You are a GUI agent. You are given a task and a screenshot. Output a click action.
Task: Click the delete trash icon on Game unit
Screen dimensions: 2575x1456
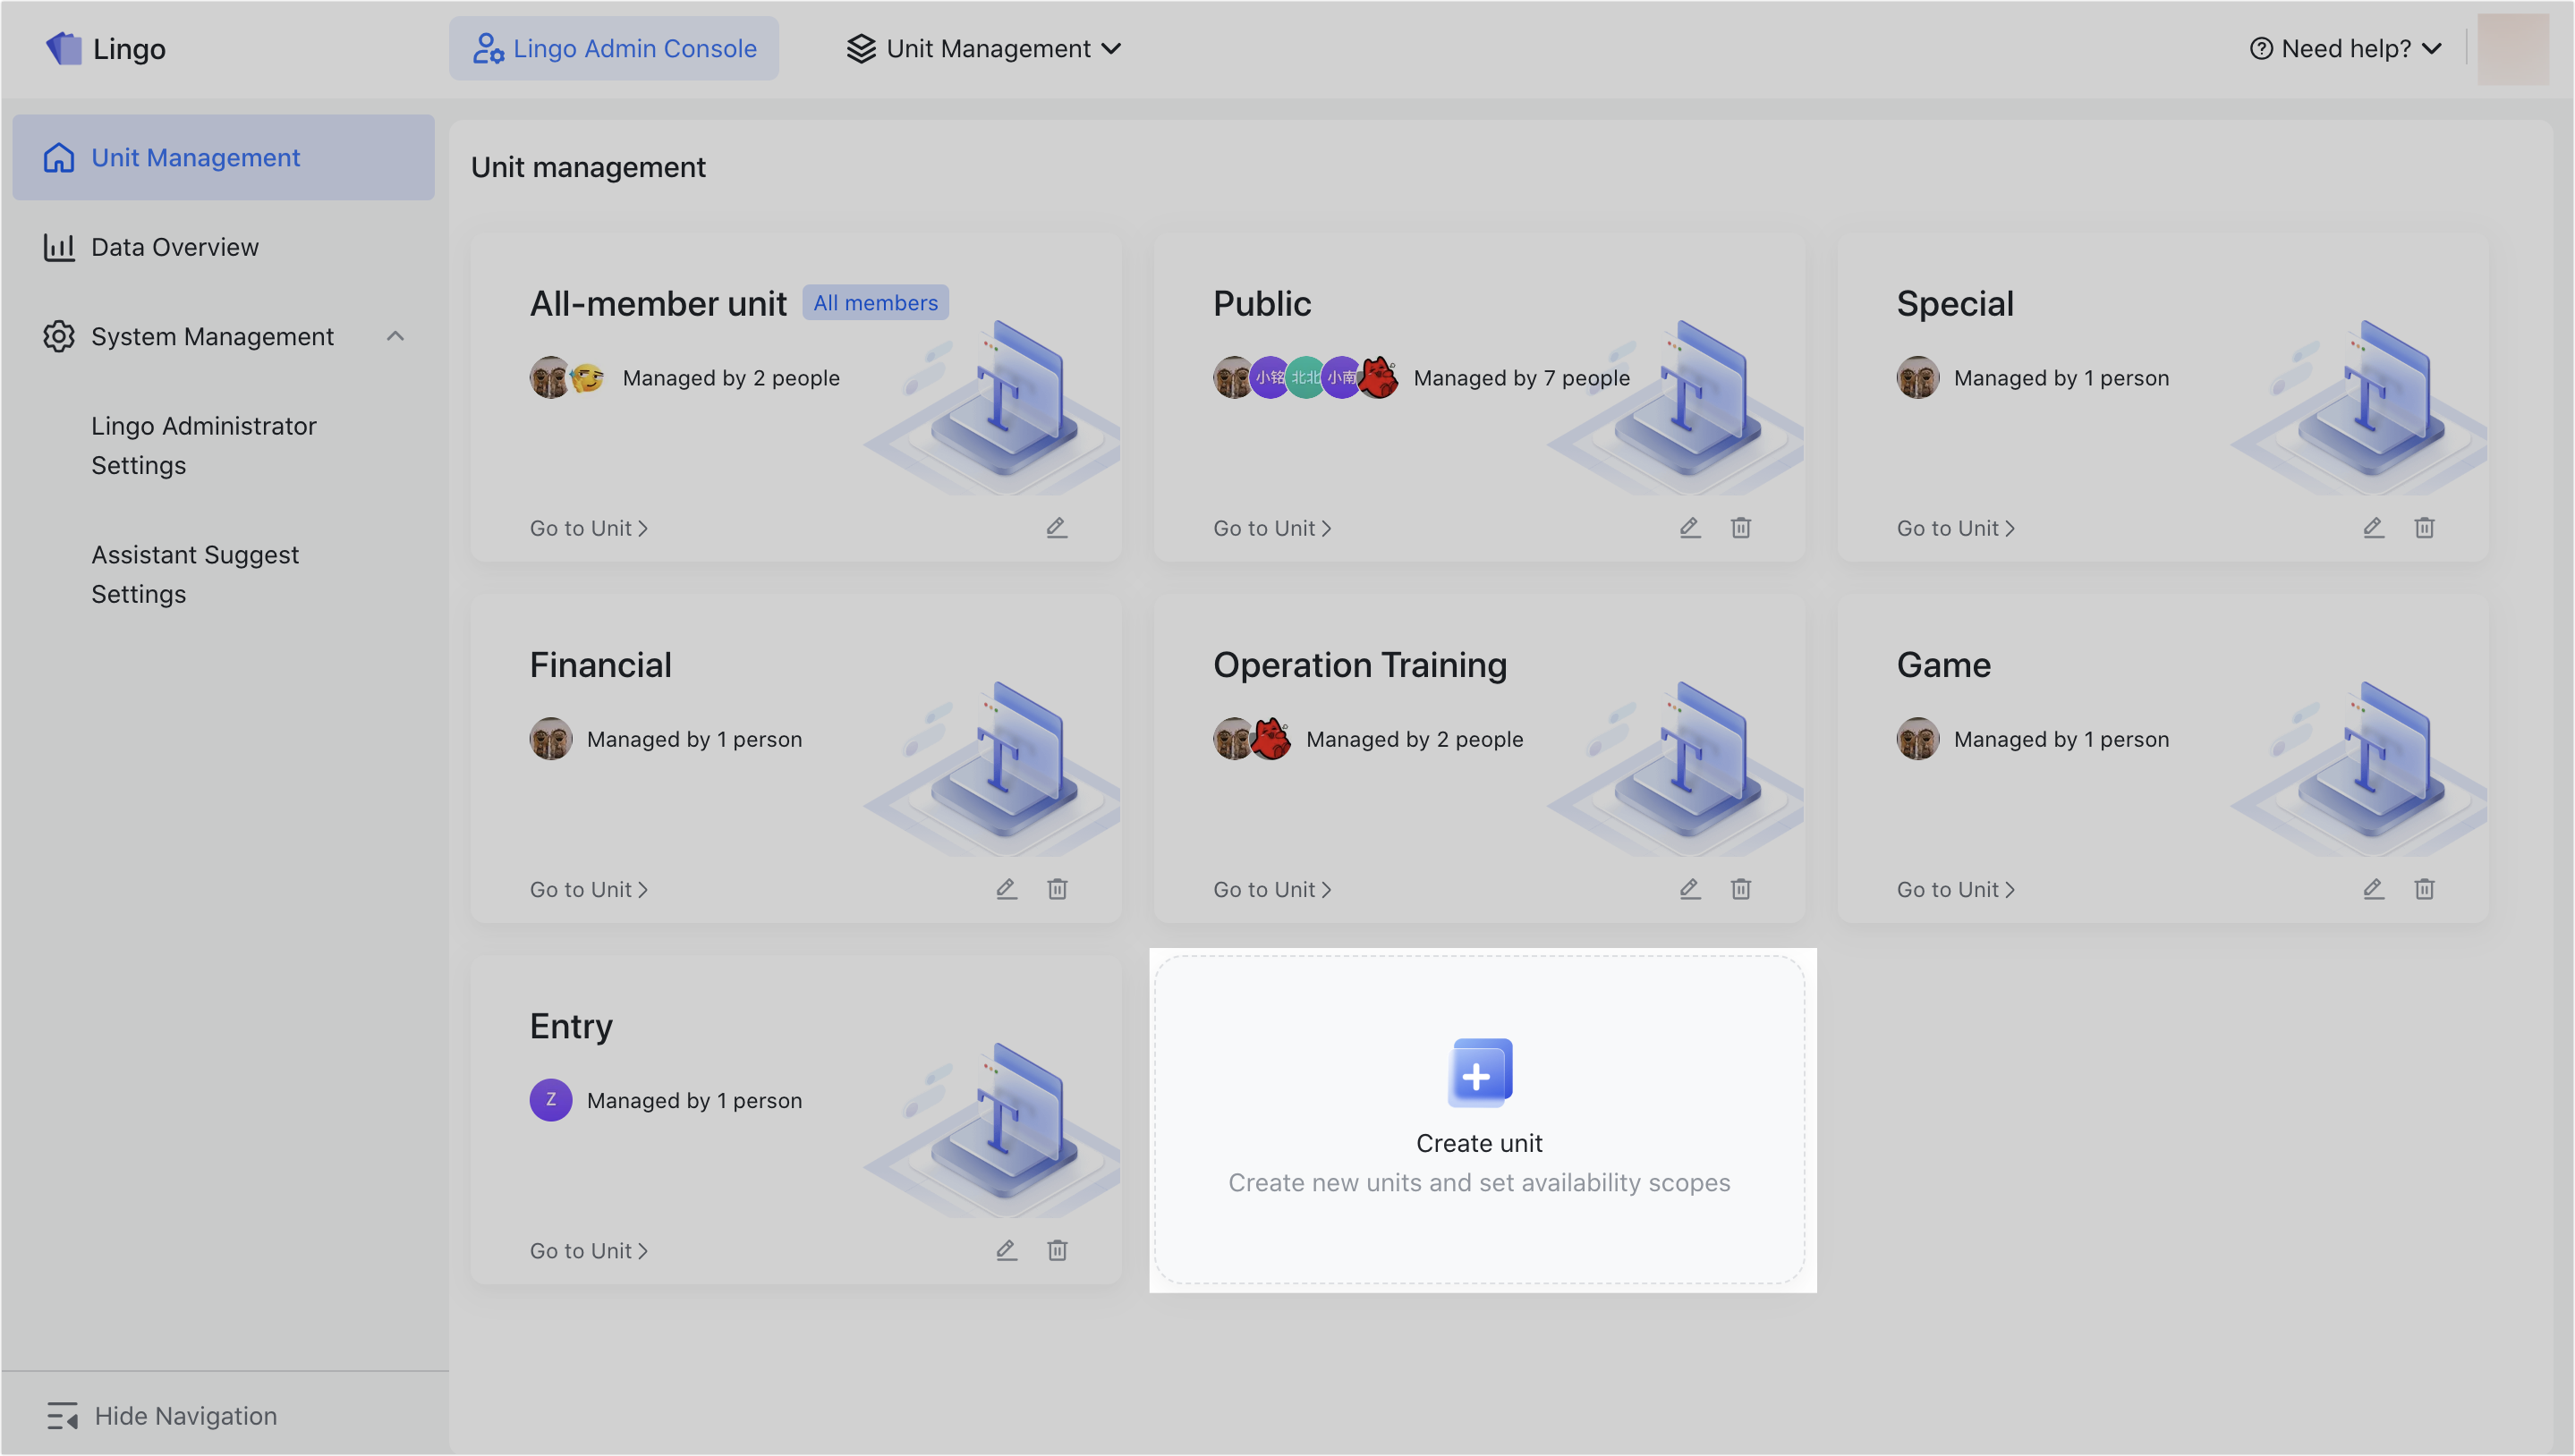coord(2424,888)
